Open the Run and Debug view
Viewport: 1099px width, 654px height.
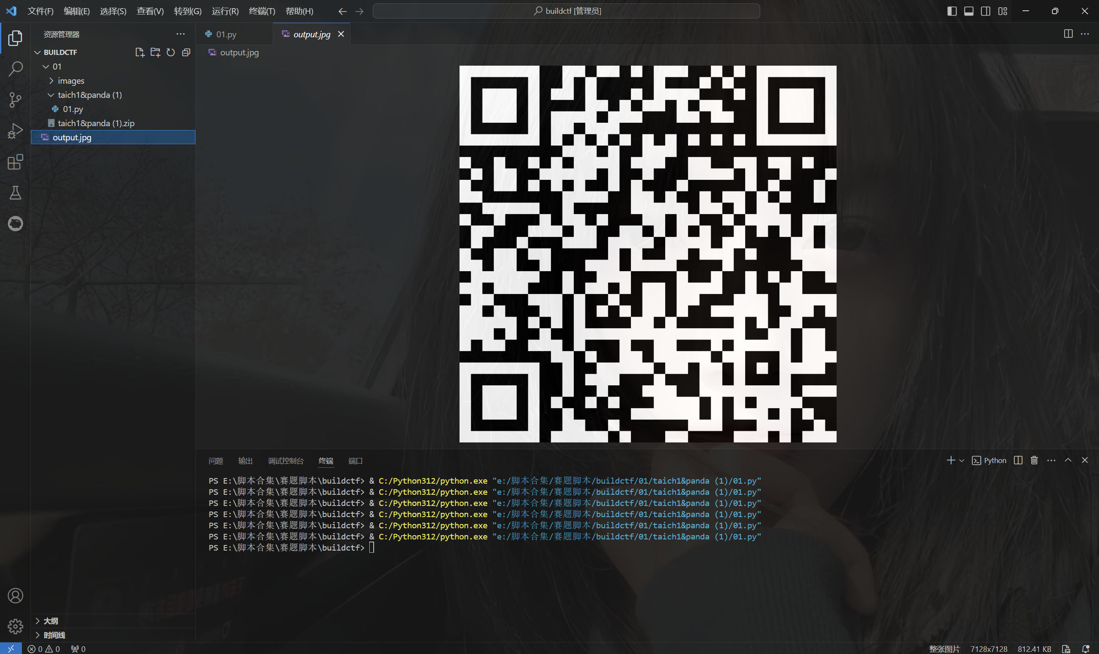pyautogui.click(x=15, y=131)
